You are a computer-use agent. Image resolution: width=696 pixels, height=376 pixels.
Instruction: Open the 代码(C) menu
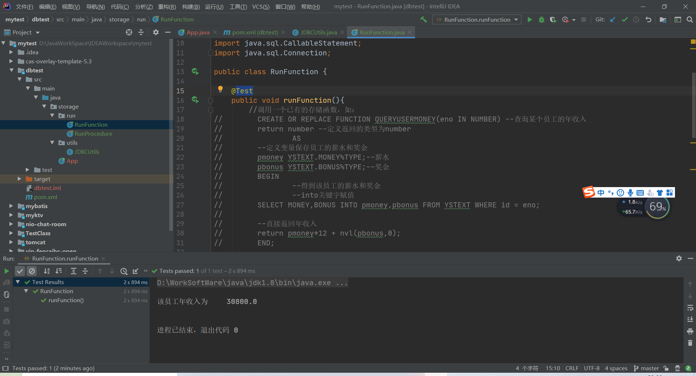120,7
